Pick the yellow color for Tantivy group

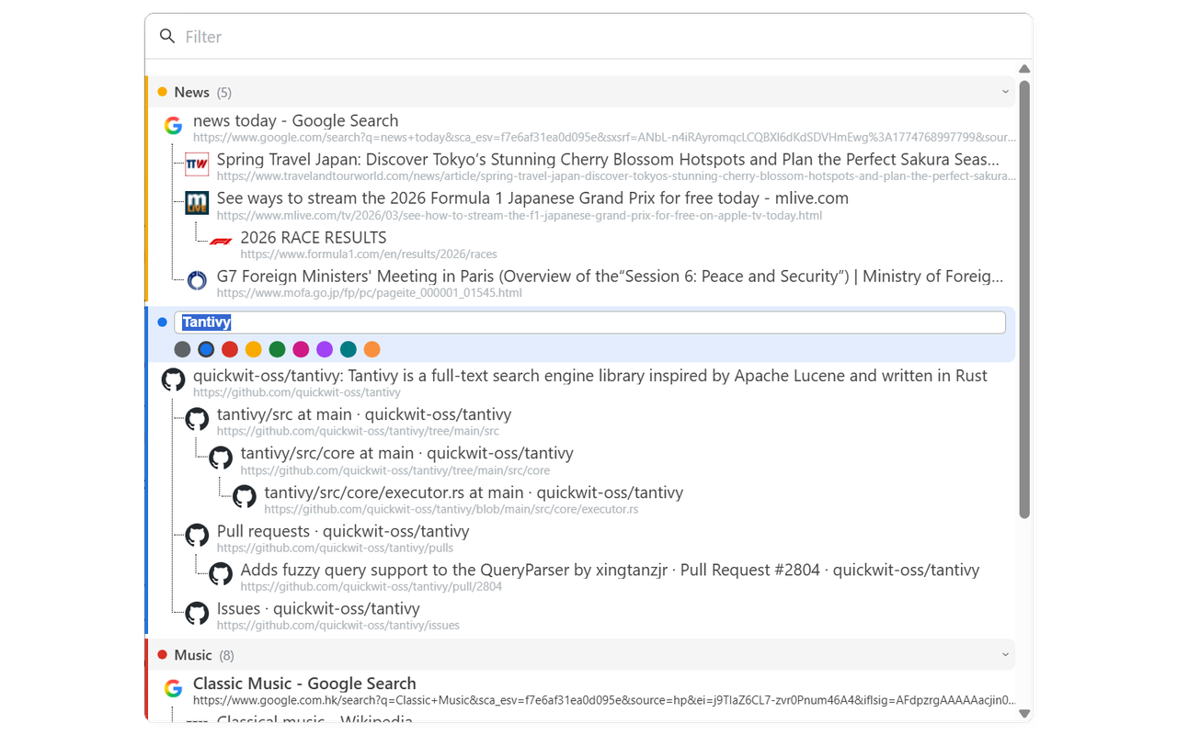pyautogui.click(x=253, y=349)
